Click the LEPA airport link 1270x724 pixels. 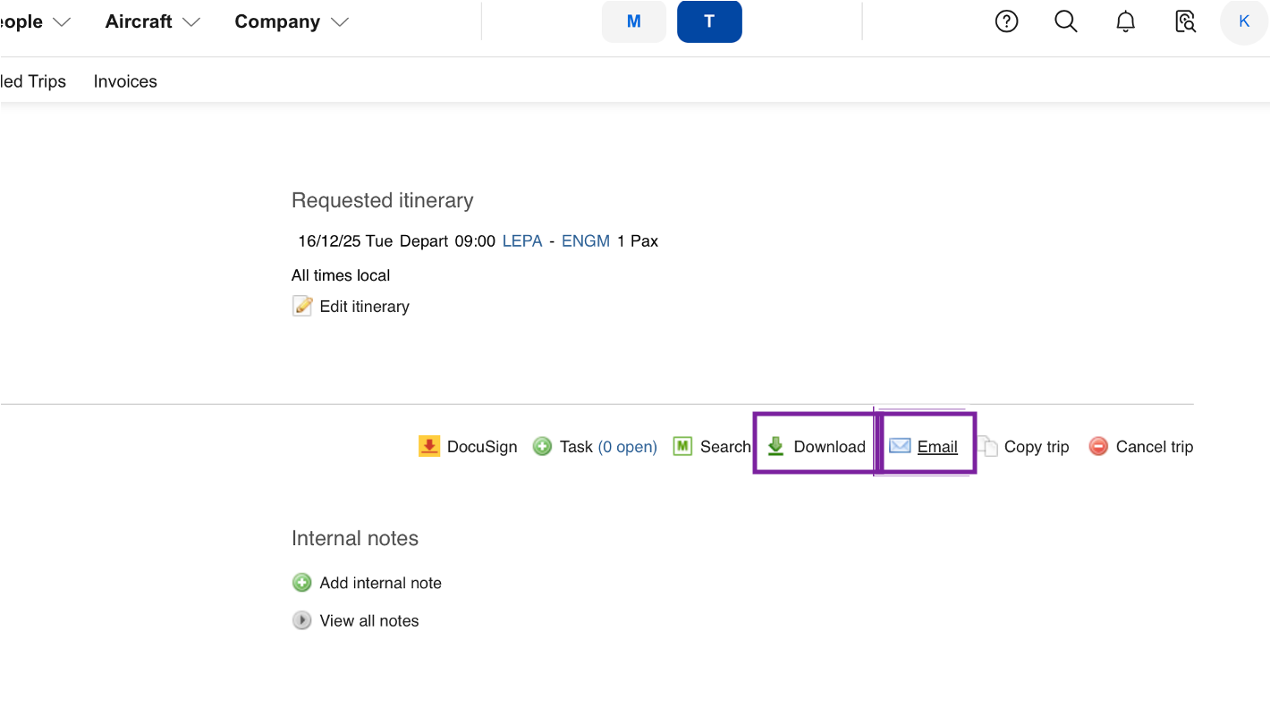tap(522, 240)
